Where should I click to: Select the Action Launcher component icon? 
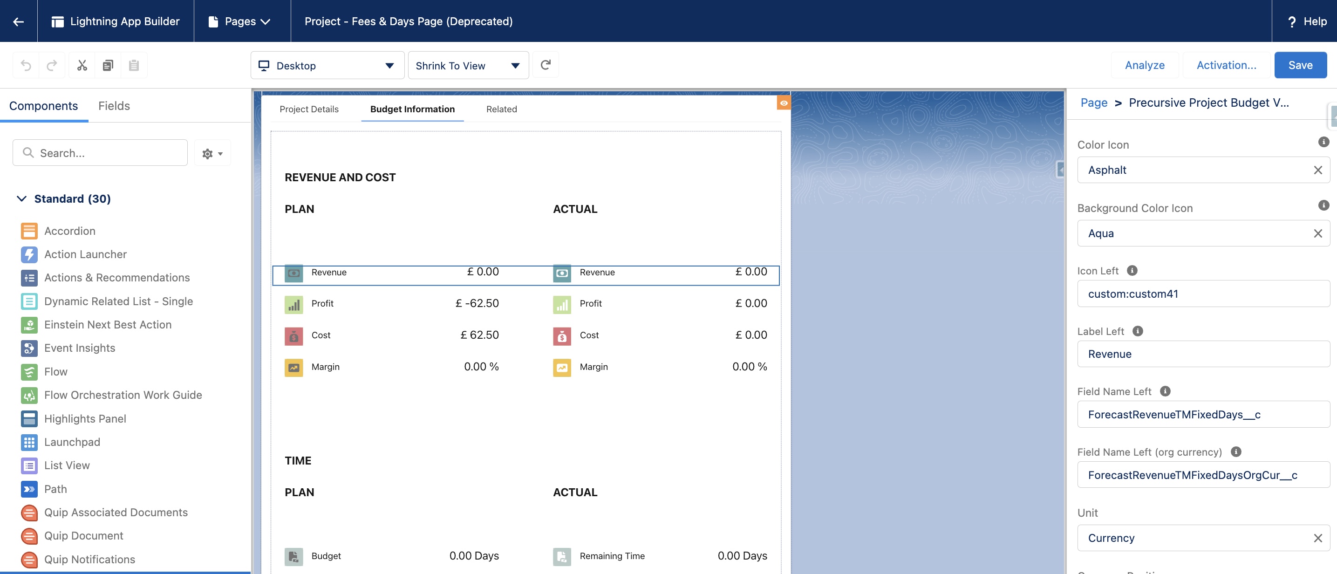[x=29, y=254]
